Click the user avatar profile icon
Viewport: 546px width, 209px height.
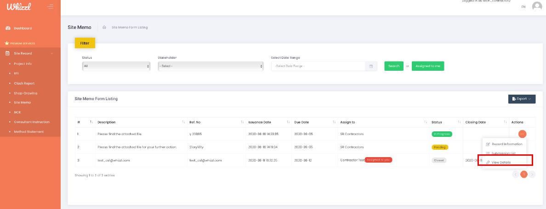(x=536, y=6)
